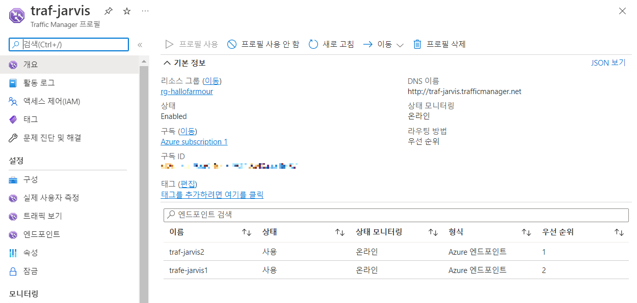Select the trafe-jarvis1 endpoint row
This screenshot has height=303, width=637.
pyautogui.click(x=396, y=270)
